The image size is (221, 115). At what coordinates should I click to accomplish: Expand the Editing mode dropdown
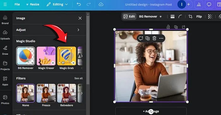point(57,4)
